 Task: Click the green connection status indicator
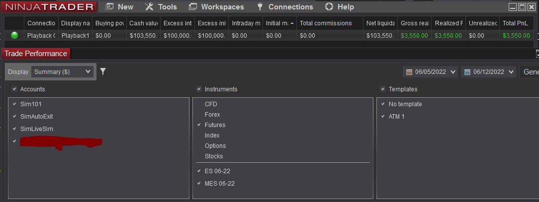click(14, 36)
